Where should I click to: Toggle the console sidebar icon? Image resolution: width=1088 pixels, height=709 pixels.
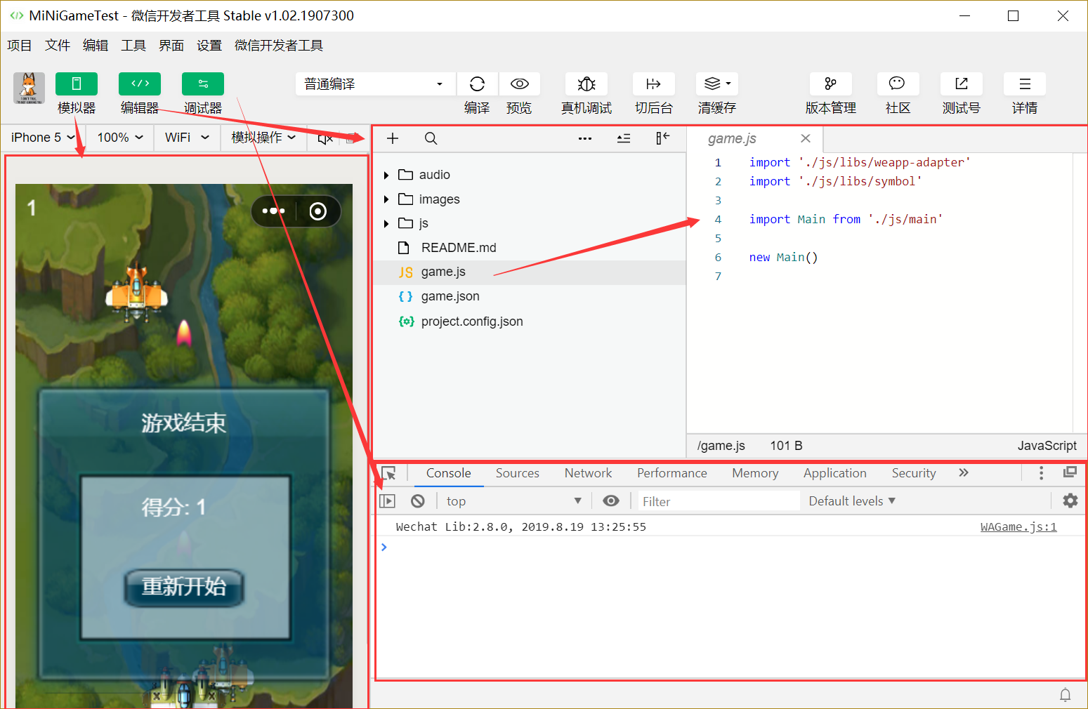click(388, 501)
